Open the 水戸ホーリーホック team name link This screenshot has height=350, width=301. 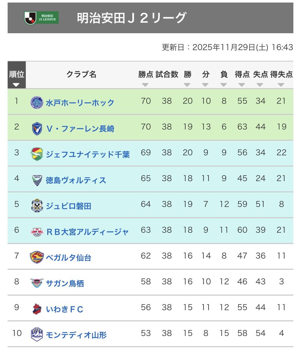pyautogui.click(x=80, y=103)
